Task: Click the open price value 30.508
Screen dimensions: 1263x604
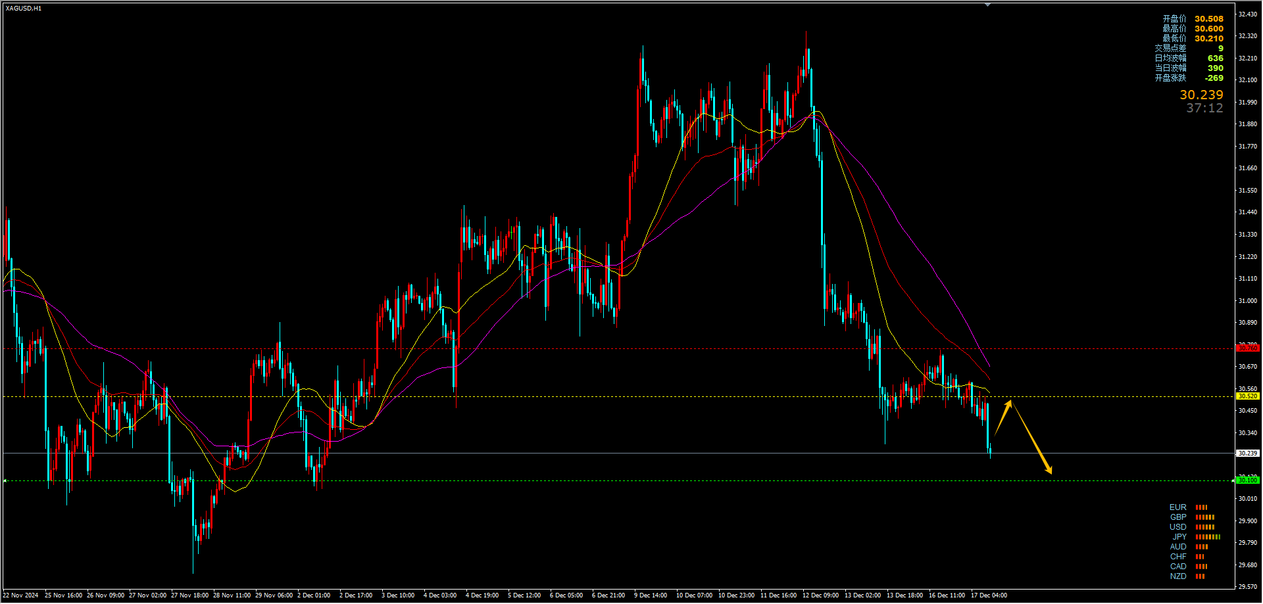Action: [1209, 19]
